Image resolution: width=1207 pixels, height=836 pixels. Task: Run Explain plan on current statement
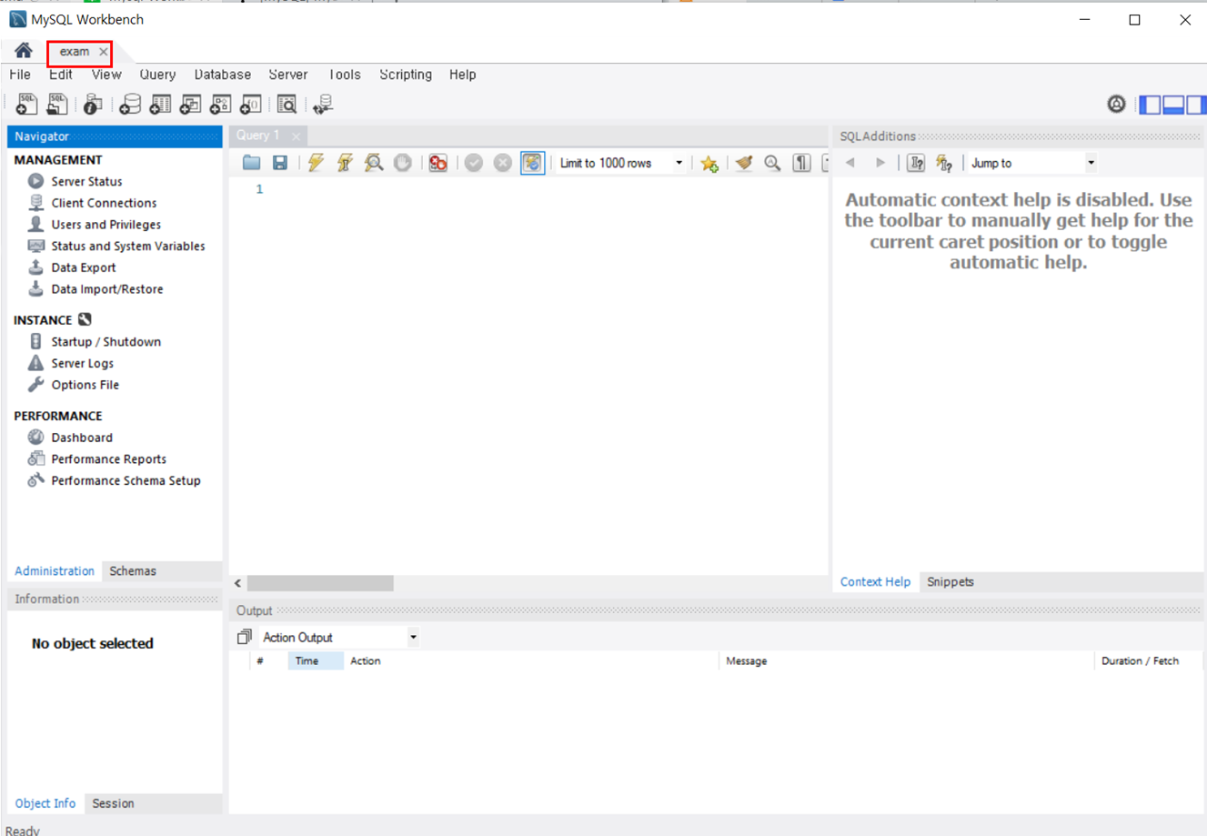[374, 163]
